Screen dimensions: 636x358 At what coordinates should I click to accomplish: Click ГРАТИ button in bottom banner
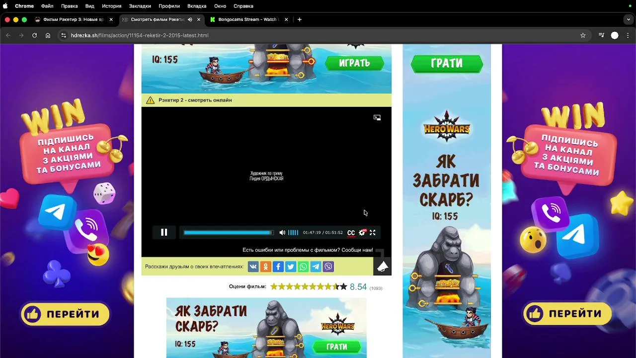click(337, 347)
